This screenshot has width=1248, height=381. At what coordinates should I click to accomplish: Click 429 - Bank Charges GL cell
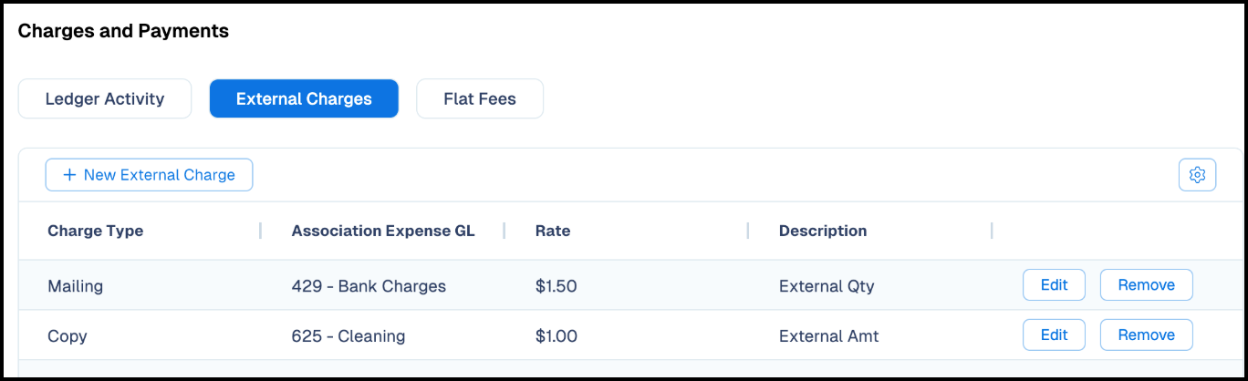pyautogui.click(x=369, y=285)
